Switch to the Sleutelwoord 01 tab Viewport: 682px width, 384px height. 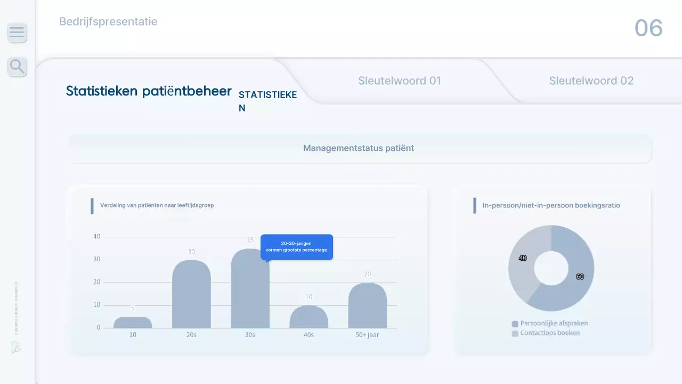pos(399,81)
